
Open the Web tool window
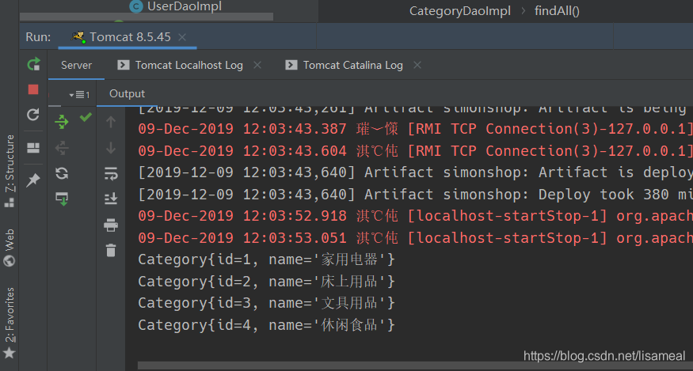coord(10,248)
